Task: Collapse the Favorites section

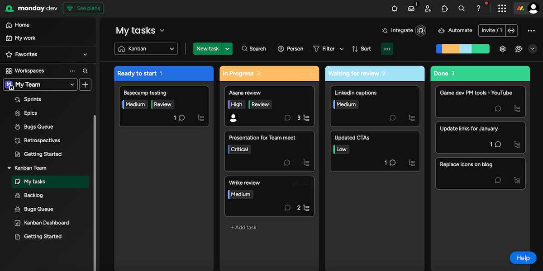Action: click(85, 54)
